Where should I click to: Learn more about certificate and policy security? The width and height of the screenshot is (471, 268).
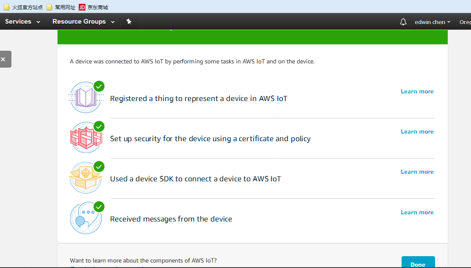tap(417, 132)
